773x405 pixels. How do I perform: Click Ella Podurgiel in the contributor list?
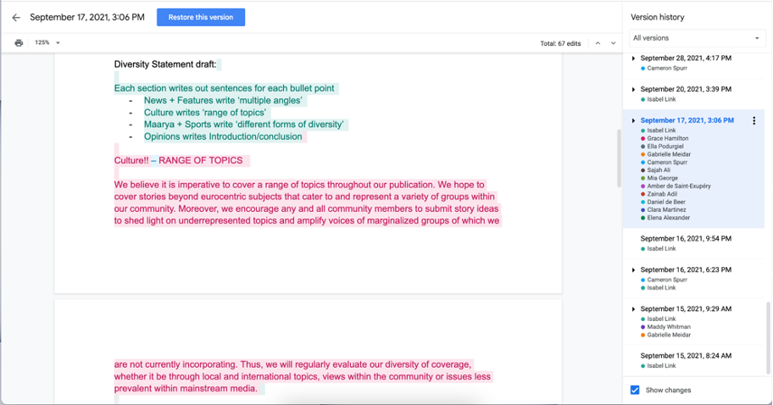pos(665,147)
